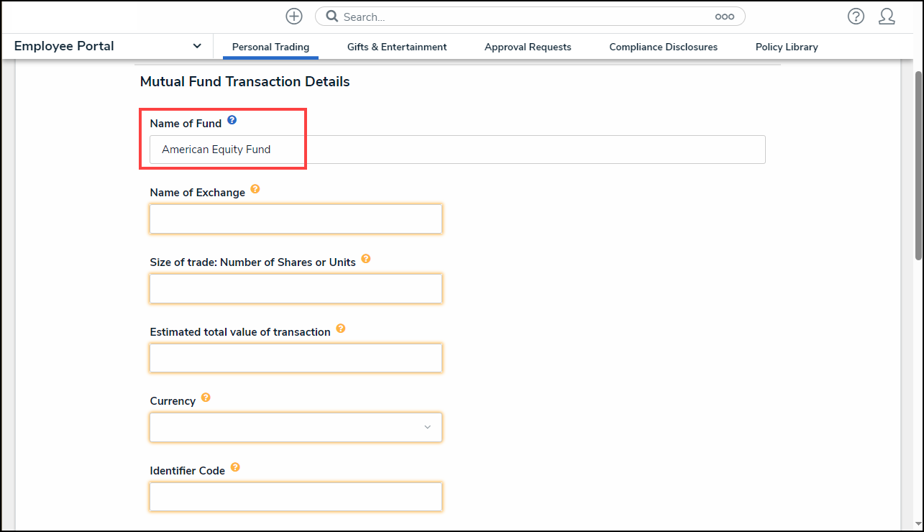
Task: Go to Compliance Disclosures tab
Action: click(663, 47)
